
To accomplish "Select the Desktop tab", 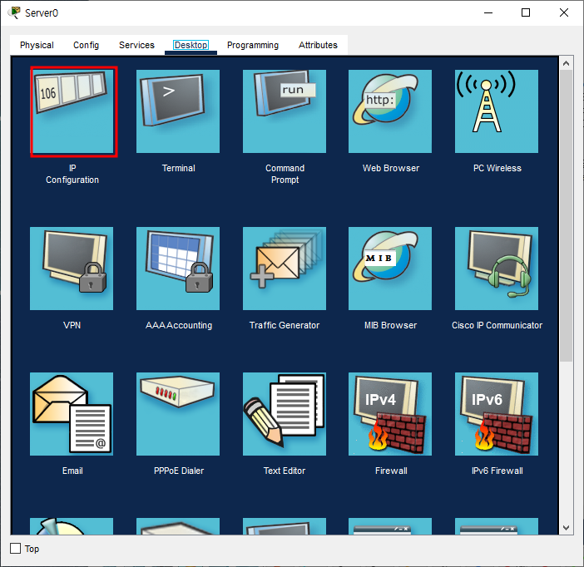I will click(x=191, y=45).
